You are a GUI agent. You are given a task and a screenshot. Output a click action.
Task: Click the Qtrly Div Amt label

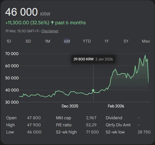pyautogui.click(x=118, y=125)
